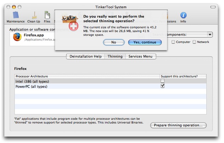The image size is (224, 143).
Task: Switch to the Thinning tab
Action: [115, 57]
